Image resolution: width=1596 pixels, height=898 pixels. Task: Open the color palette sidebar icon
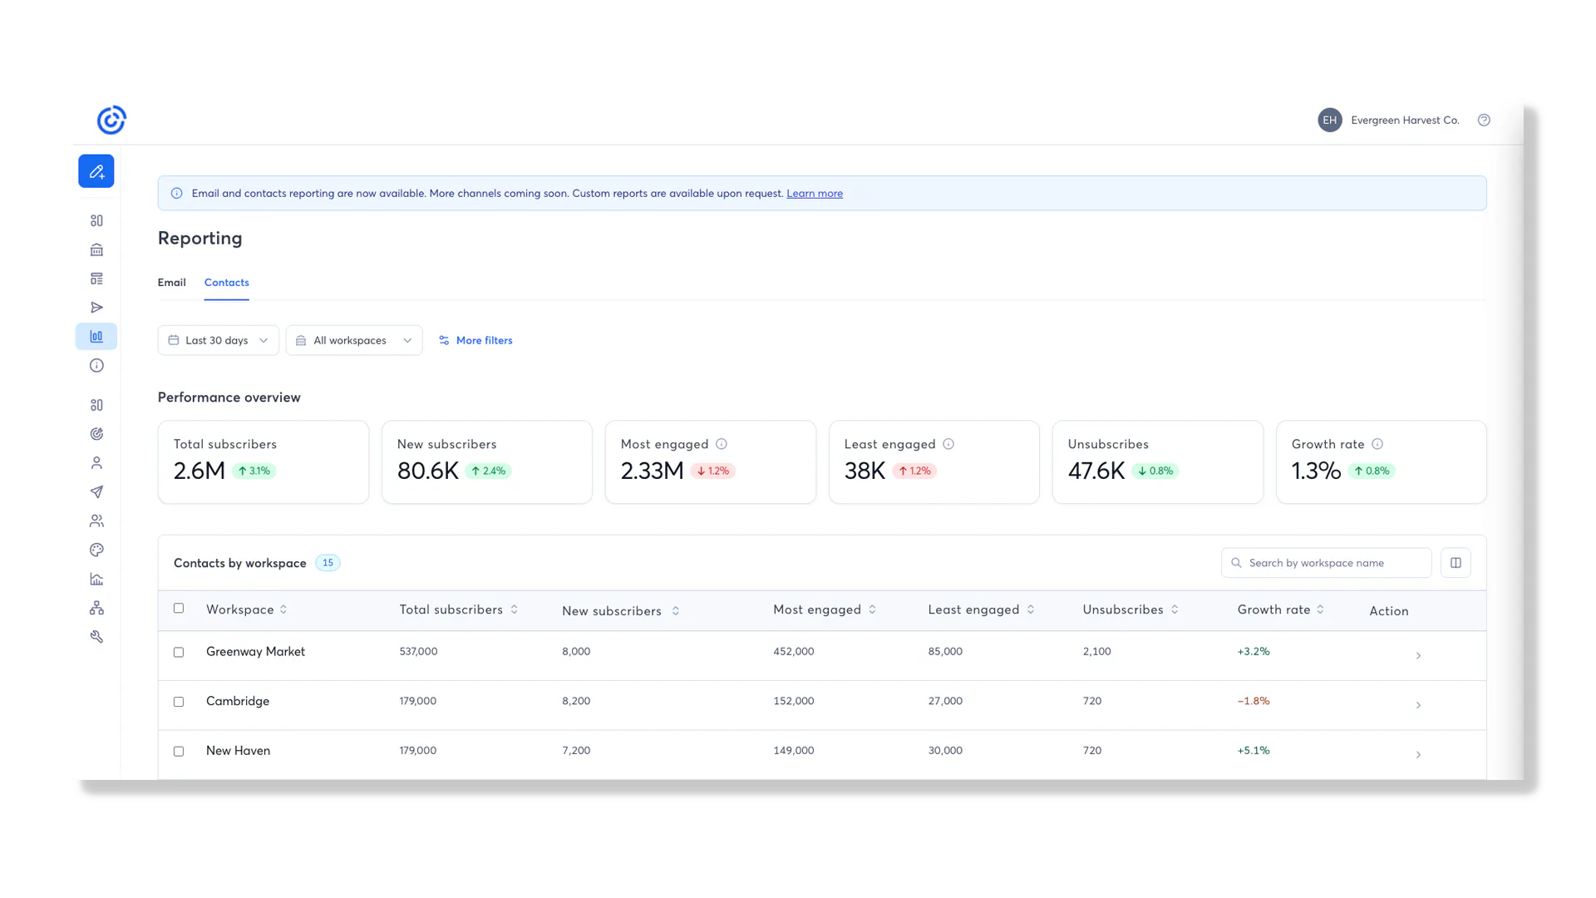(x=96, y=550)
